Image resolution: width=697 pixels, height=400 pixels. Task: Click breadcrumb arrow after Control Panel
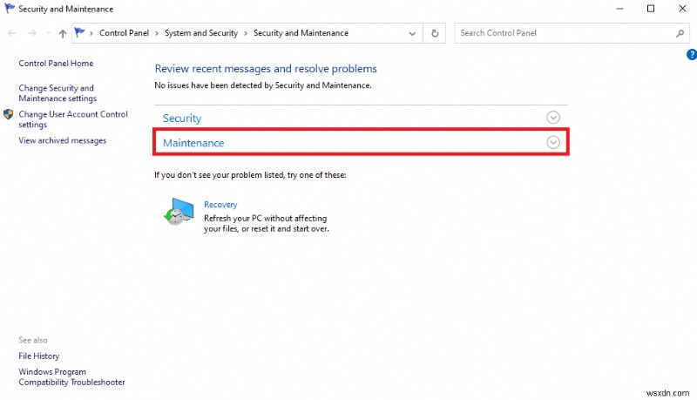[x=157, y=33]
